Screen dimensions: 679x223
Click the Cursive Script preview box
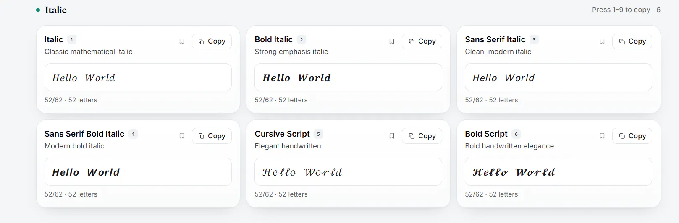click(348, 171)
